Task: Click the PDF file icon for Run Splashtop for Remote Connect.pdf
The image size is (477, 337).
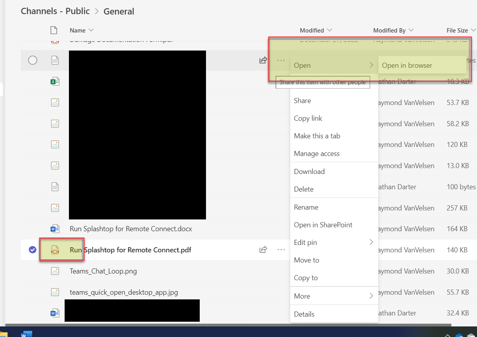Action: [55, 250]
